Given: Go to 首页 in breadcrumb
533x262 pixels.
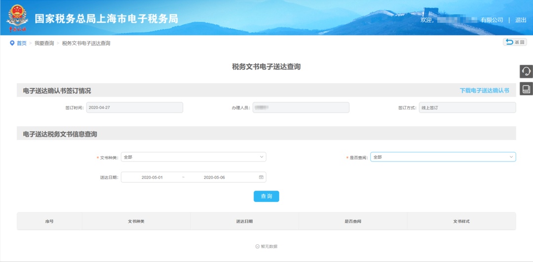Looking at the screenshot, I should 21,43.
